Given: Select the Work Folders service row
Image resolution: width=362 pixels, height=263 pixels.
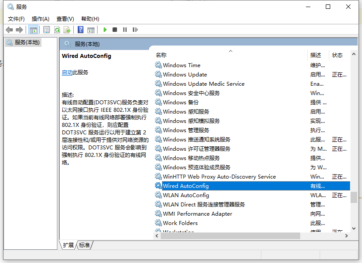Looking at the screenshot, I should click(252, 223).
